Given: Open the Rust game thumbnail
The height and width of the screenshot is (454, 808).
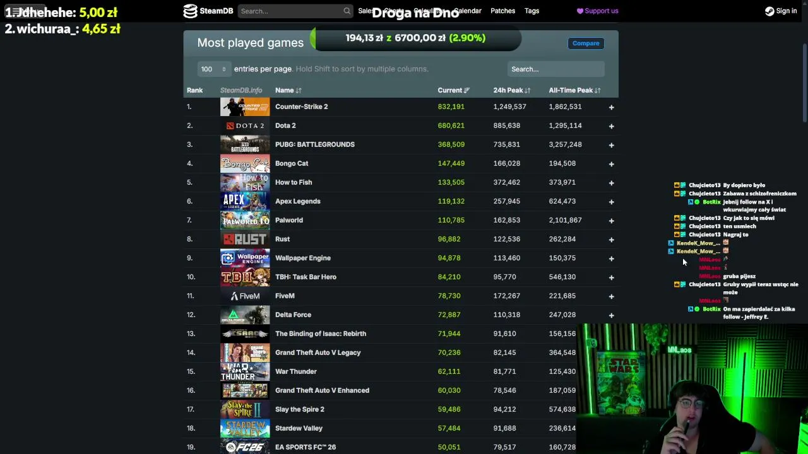Looking at the screenshot, I should pyautogui.click(x=245, y=239).
